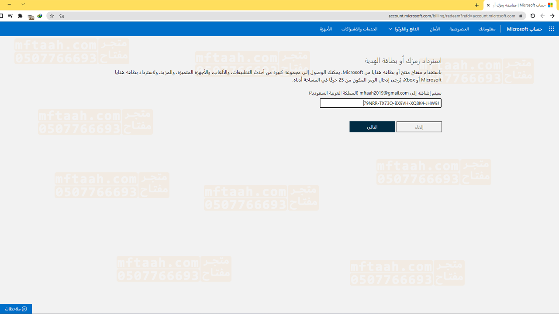Expand the الدفع والفوترة dropdown menu
559x314 pixels.
pyautogui.click(x=404, y=29)
